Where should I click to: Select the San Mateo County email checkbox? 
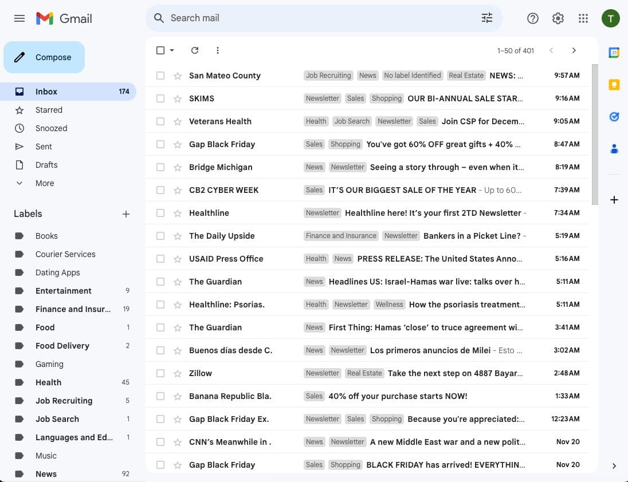coord(160,76)
